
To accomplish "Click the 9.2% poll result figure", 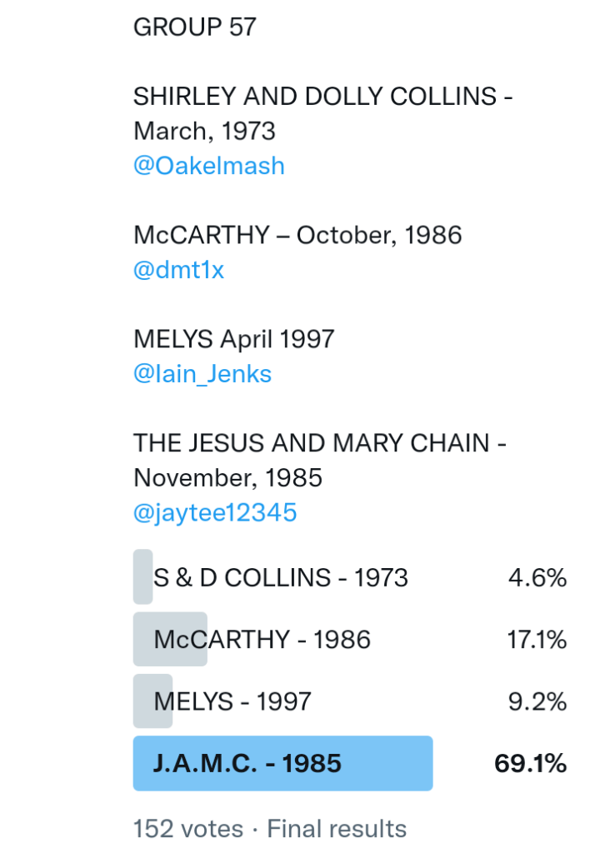I will [537, 701].
